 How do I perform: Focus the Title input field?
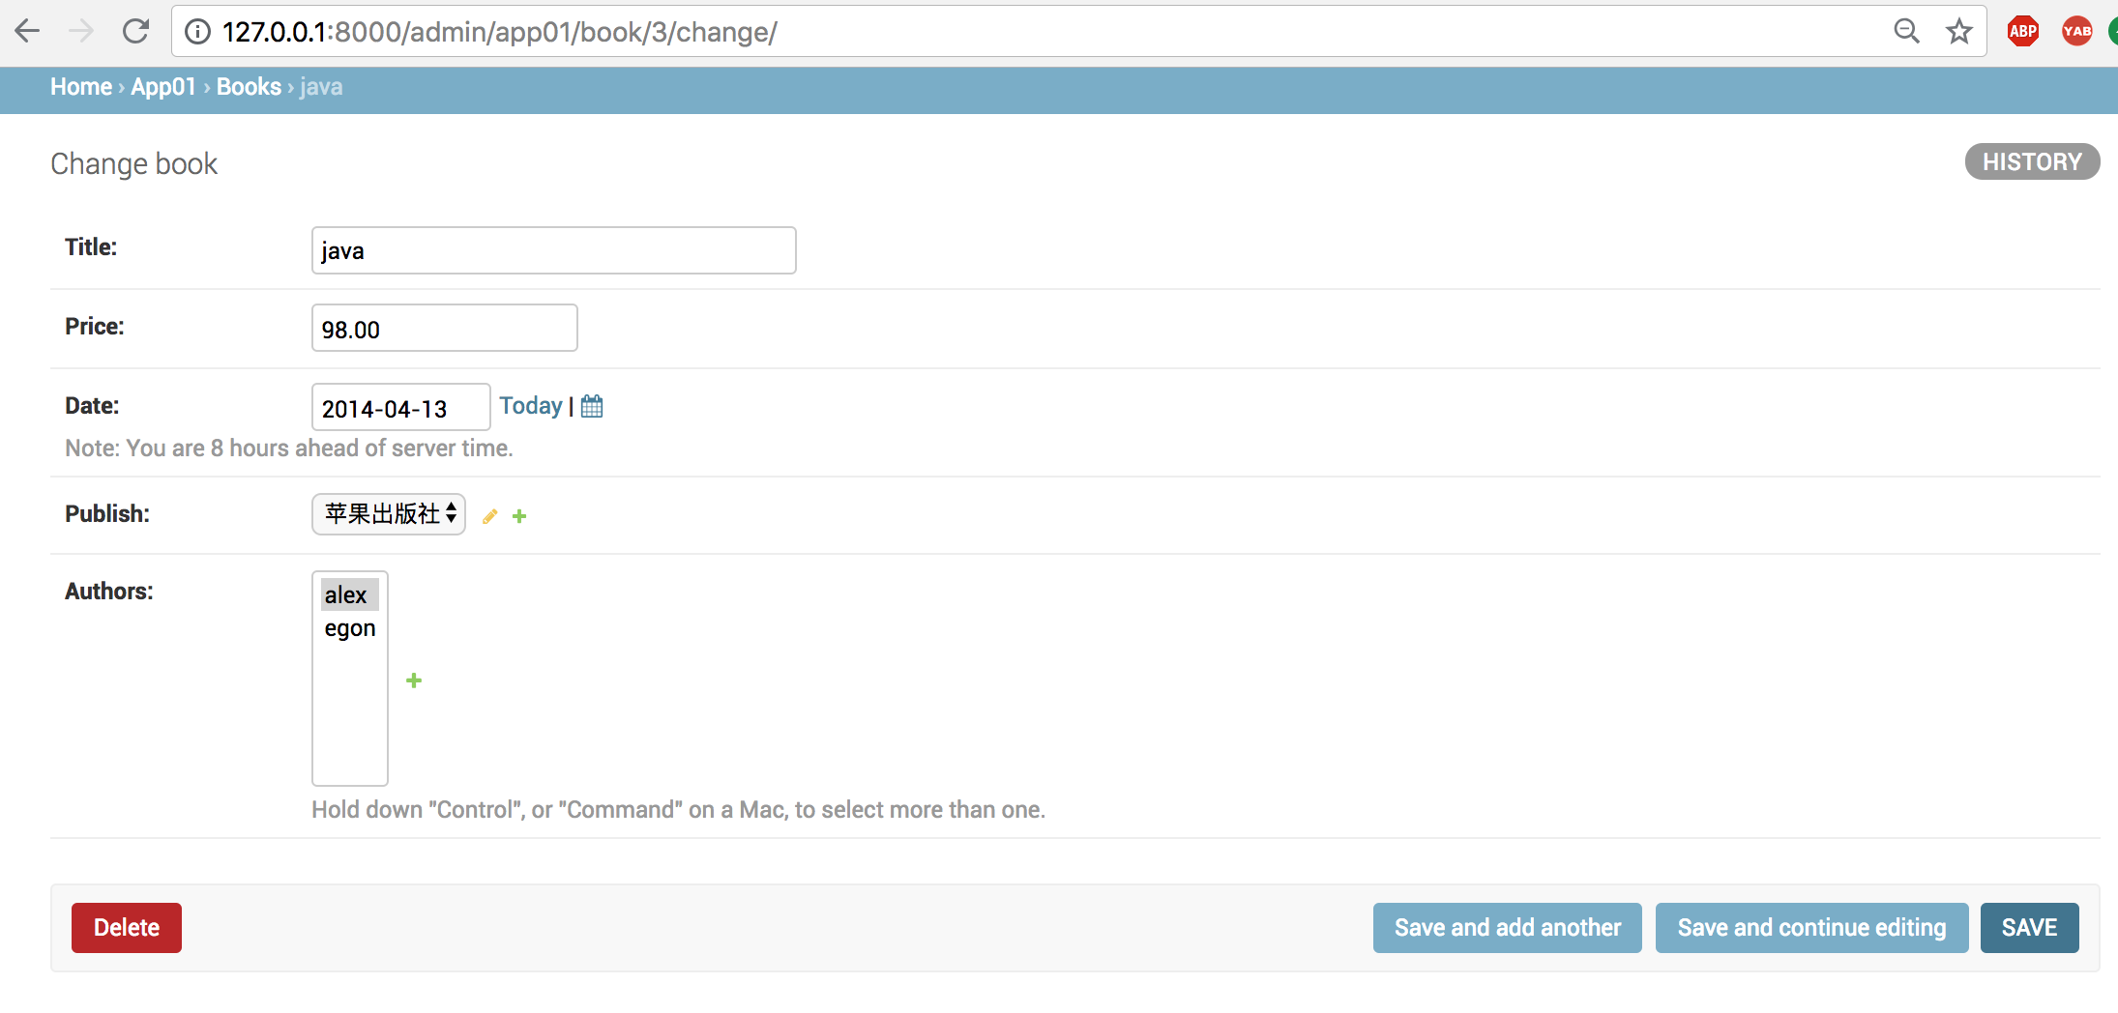(x=553, y=251)
